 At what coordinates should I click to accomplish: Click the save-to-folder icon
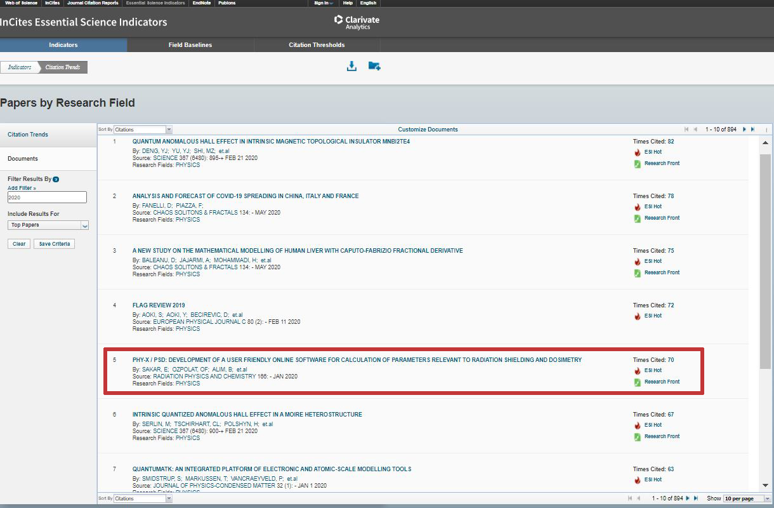tap(374, 66)
